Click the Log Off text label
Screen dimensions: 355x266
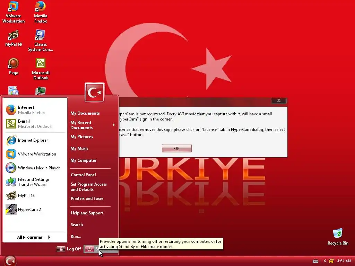pyautogui.click(x=74, y=249)
